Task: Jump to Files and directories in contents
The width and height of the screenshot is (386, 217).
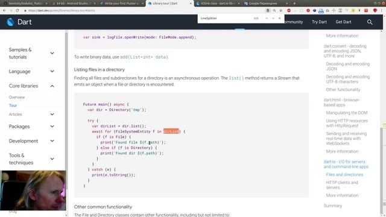Action: coord(344,174)
